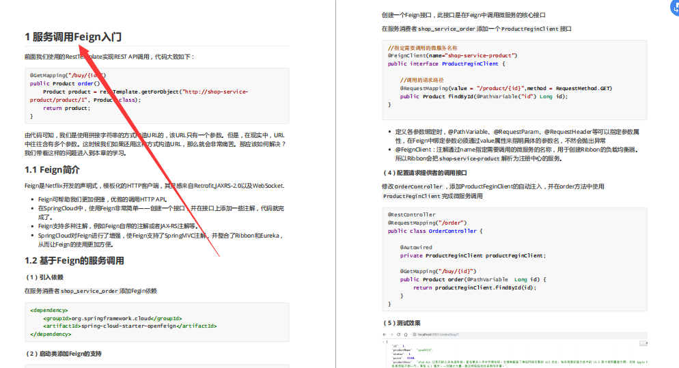This screenshot has height=368, width=679.
Task: Click the @RestController annotation line
Action: [412, 215]
